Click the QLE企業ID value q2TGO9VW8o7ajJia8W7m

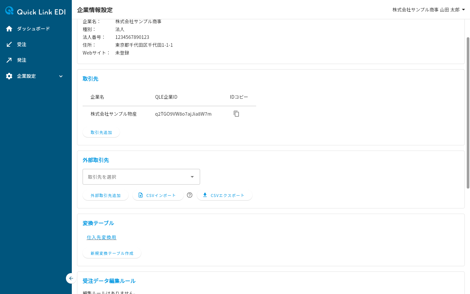183,114
